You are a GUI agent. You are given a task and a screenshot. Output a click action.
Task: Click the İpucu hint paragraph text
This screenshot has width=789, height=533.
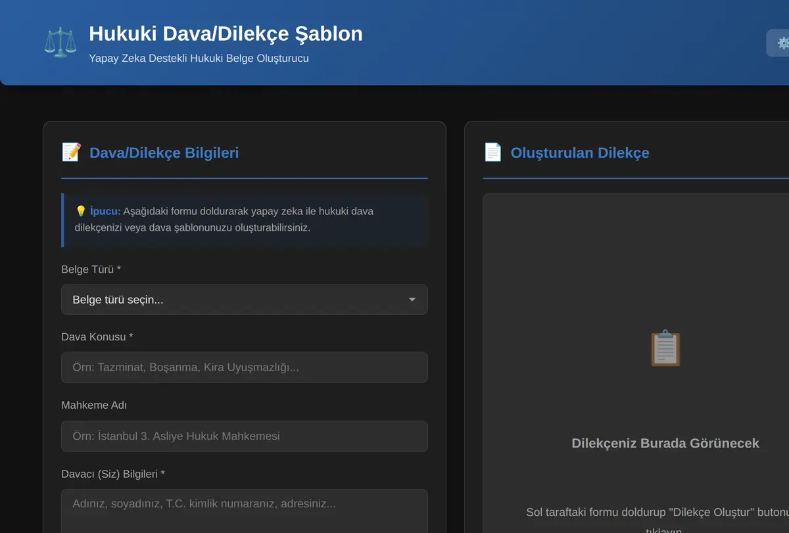[224, 220]
